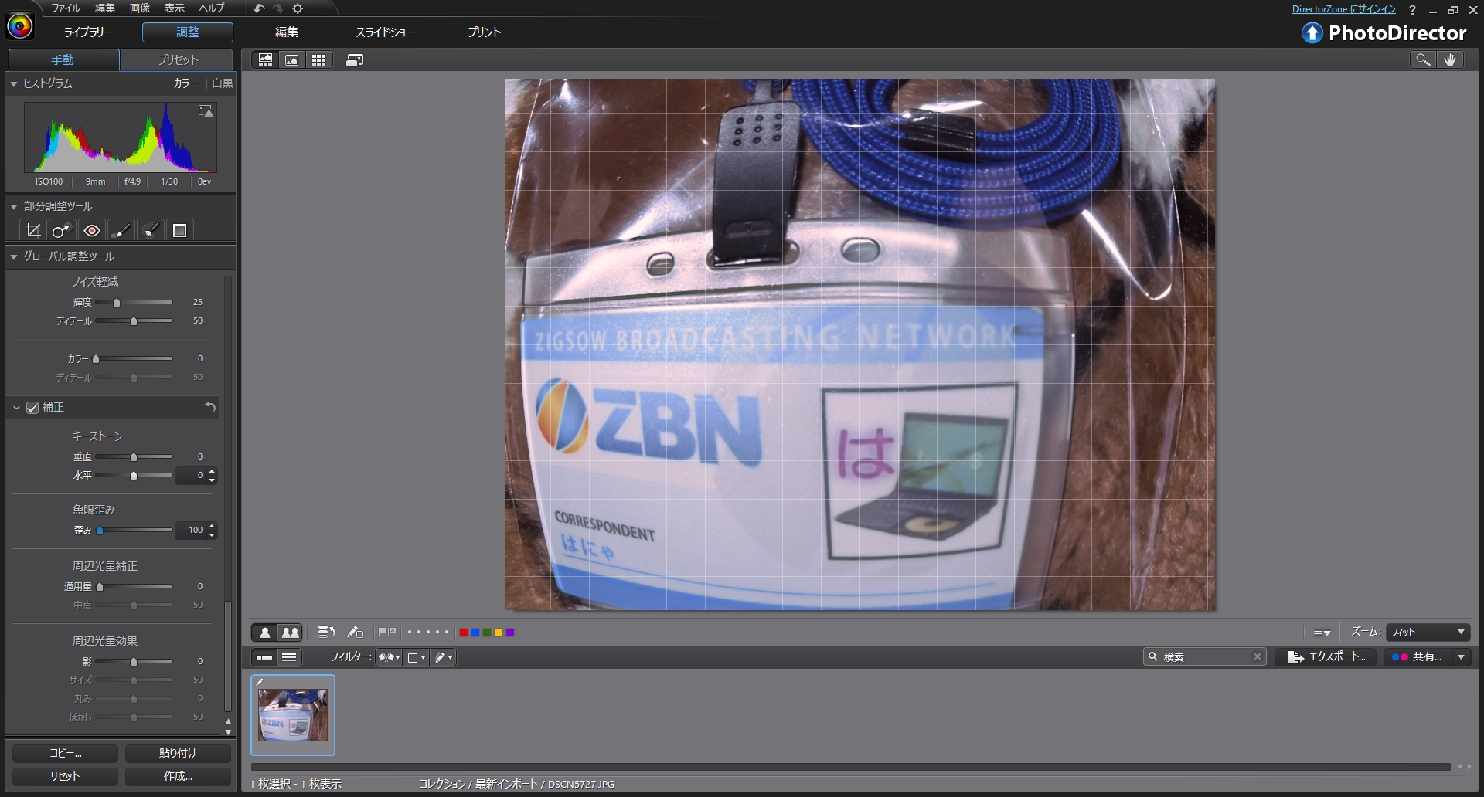1484x797 pixels.
Task: Open the 共有 dropdown arrow
Action: (1461, 657)
